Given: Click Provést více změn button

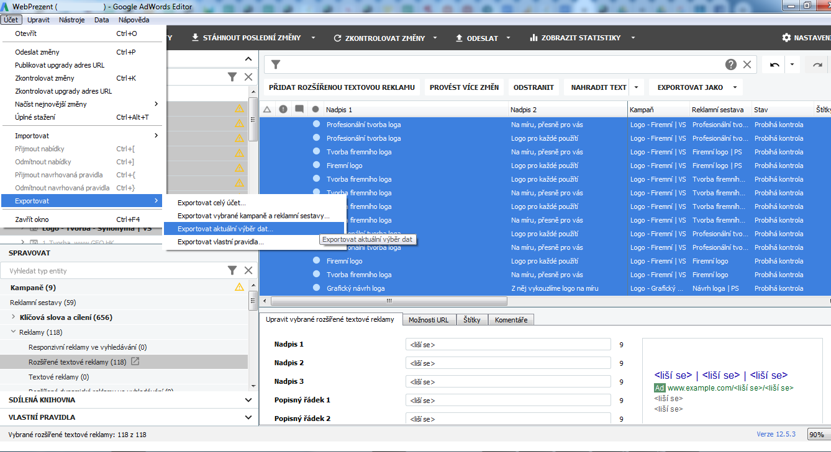Looking at the screenshot, I should point(464,87).
